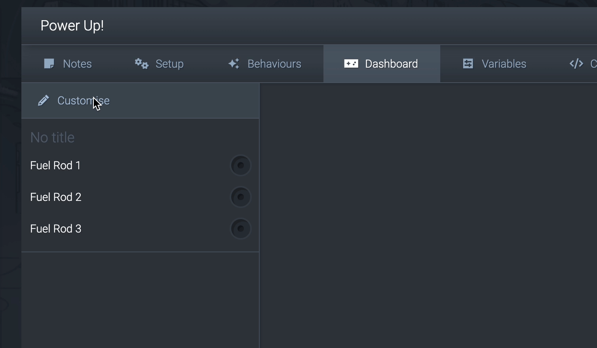Image resolution: width=597 pixels, height=348 pixels.
Task: Click the Customise button
Action: pos(83,100)
